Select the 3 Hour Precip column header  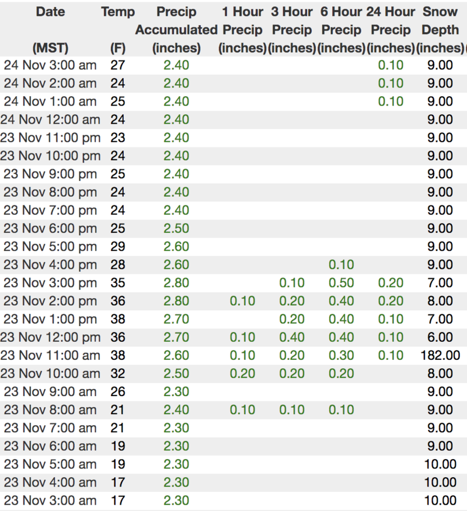coord(292,29)
